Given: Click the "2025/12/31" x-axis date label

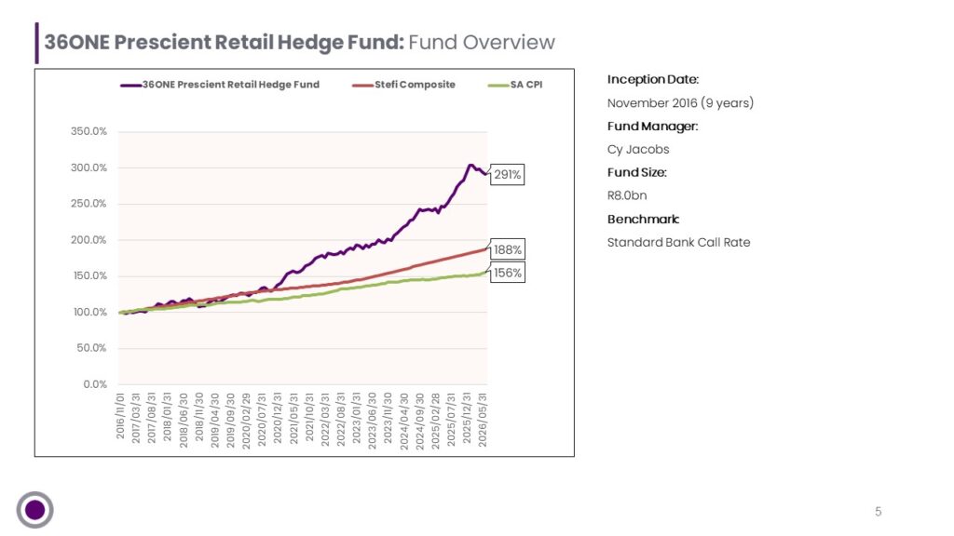Looking at the screenshot, I should click(467, 418).
